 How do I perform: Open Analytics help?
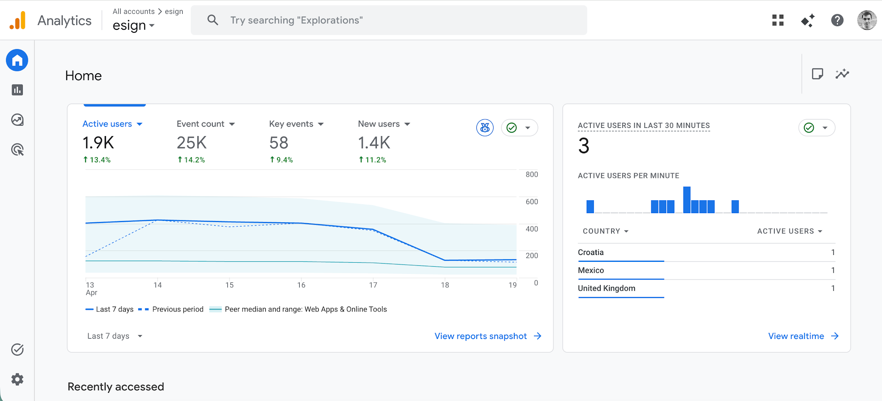(x=837, y=20)
